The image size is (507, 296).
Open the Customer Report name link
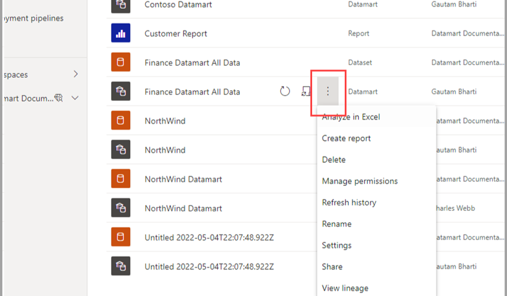(x=175, y=34)
